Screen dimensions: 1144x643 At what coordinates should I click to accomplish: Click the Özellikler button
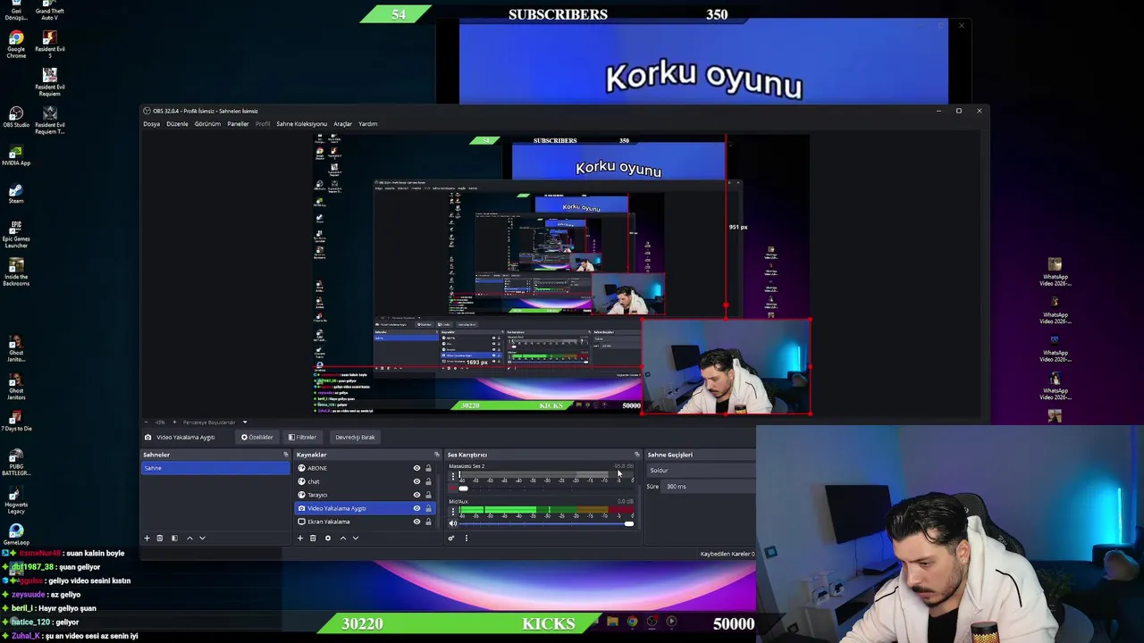click(x=257, y=438)
